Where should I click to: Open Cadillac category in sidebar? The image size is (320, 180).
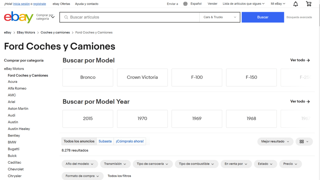[x=14, y=162]
